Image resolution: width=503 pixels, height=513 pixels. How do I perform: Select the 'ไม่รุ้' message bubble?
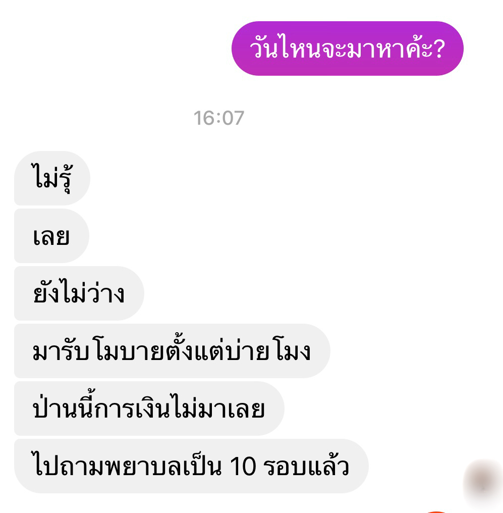click(52, 178)
